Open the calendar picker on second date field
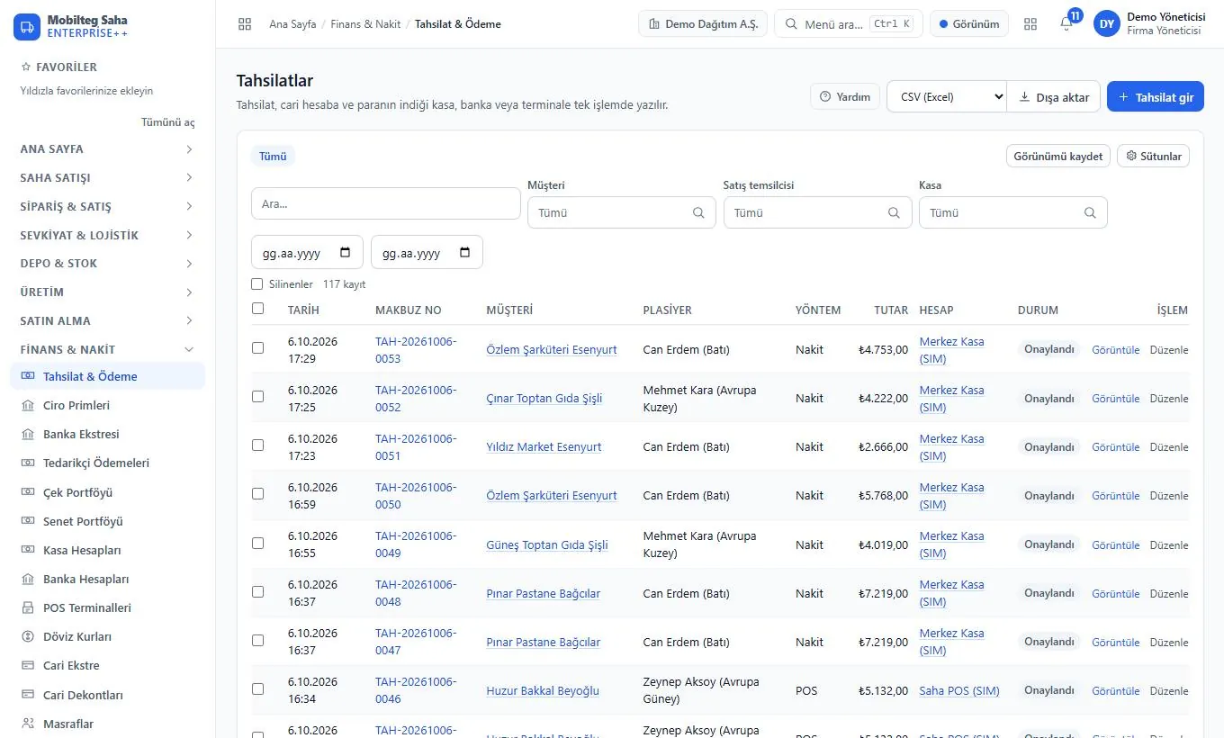The width and height of the screenshot is (1224, 738). [x=465, y=253]
